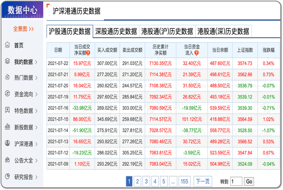Screen dimensions: 283x190
Task: Click the pie chart icon beside 研究报告
Action: pos(7,176)
